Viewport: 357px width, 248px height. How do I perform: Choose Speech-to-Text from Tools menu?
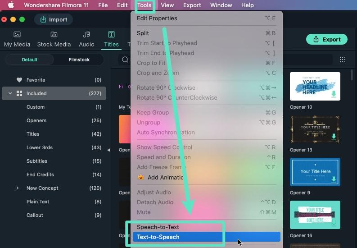click(206, 227)
